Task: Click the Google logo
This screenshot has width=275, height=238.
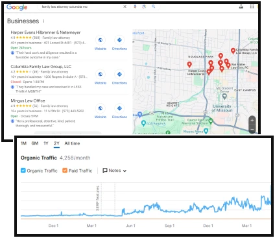Action: pos(17,7)
